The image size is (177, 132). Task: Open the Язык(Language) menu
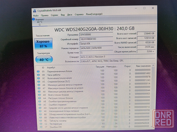94,14
